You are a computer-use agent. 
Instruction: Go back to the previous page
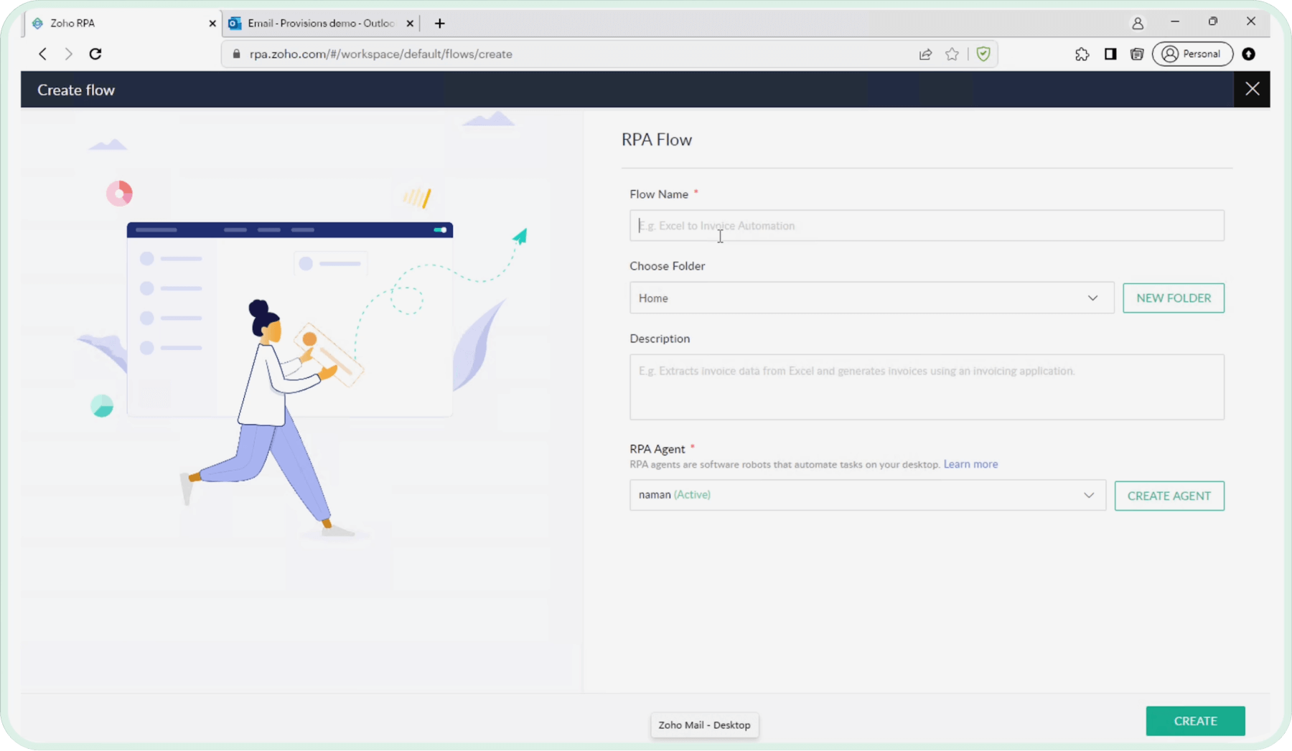43,54
